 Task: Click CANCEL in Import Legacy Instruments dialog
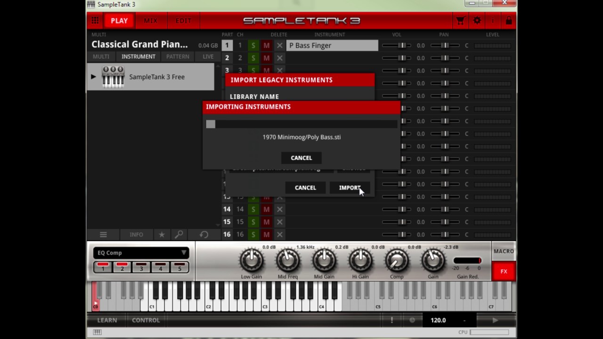(305, 187)
